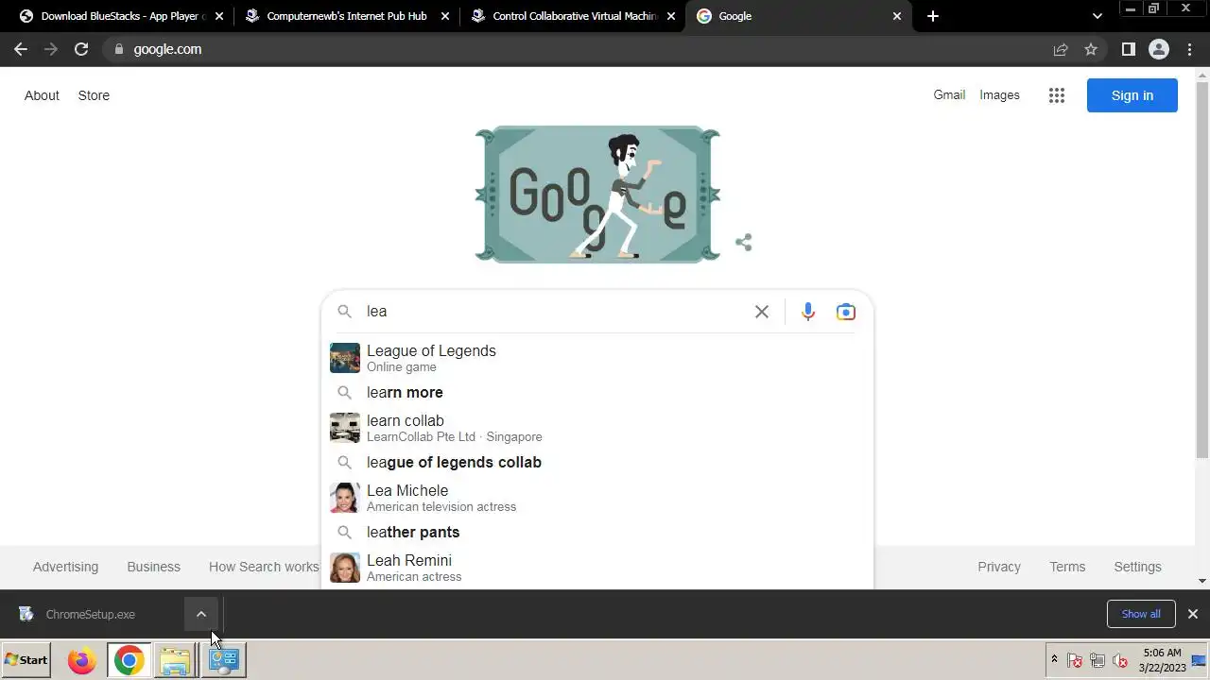The width and height of the screenshot is (1210, 680).
Task: Click Show all downloads button
Action: point(1141,614)
